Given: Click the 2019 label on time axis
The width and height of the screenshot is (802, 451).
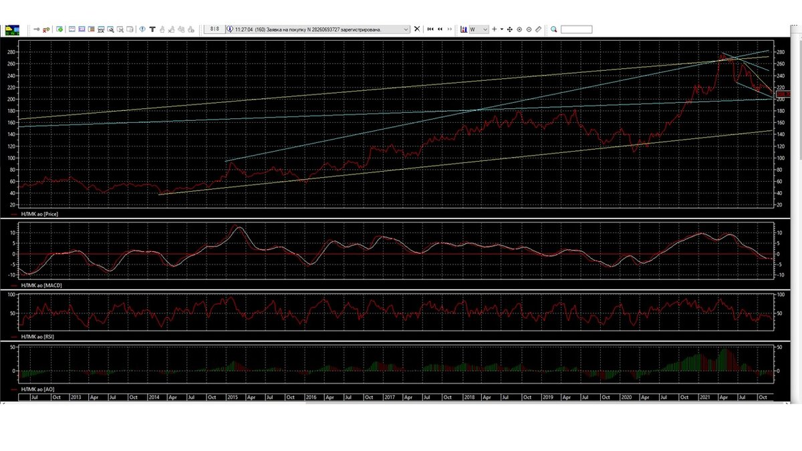Looking at the screenshot, I should point(547,397).
